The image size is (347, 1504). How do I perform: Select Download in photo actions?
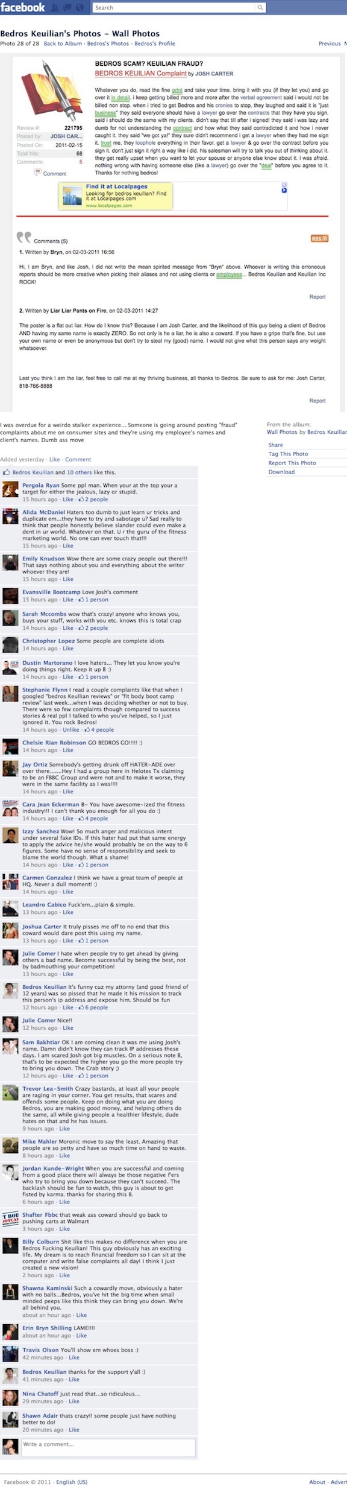click(281, 472)
